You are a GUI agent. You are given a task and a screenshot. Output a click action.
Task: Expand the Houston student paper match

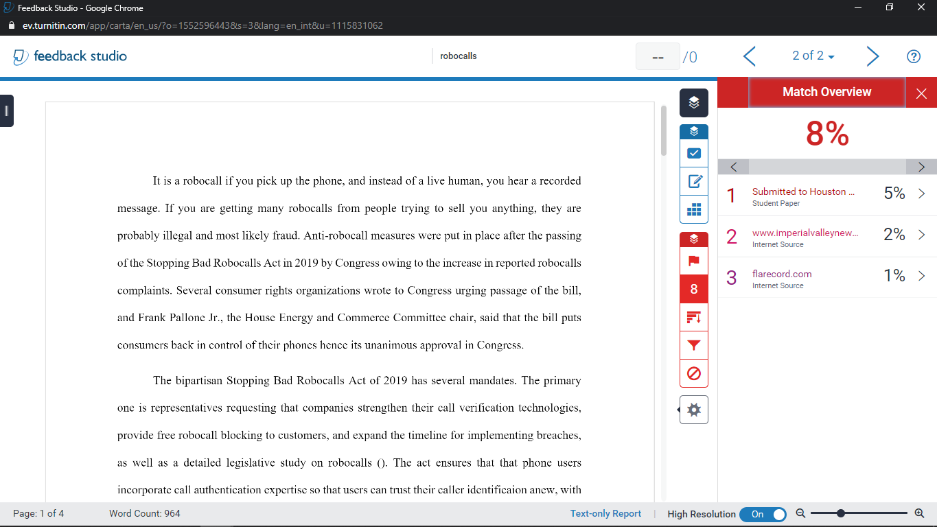point(921,194)
